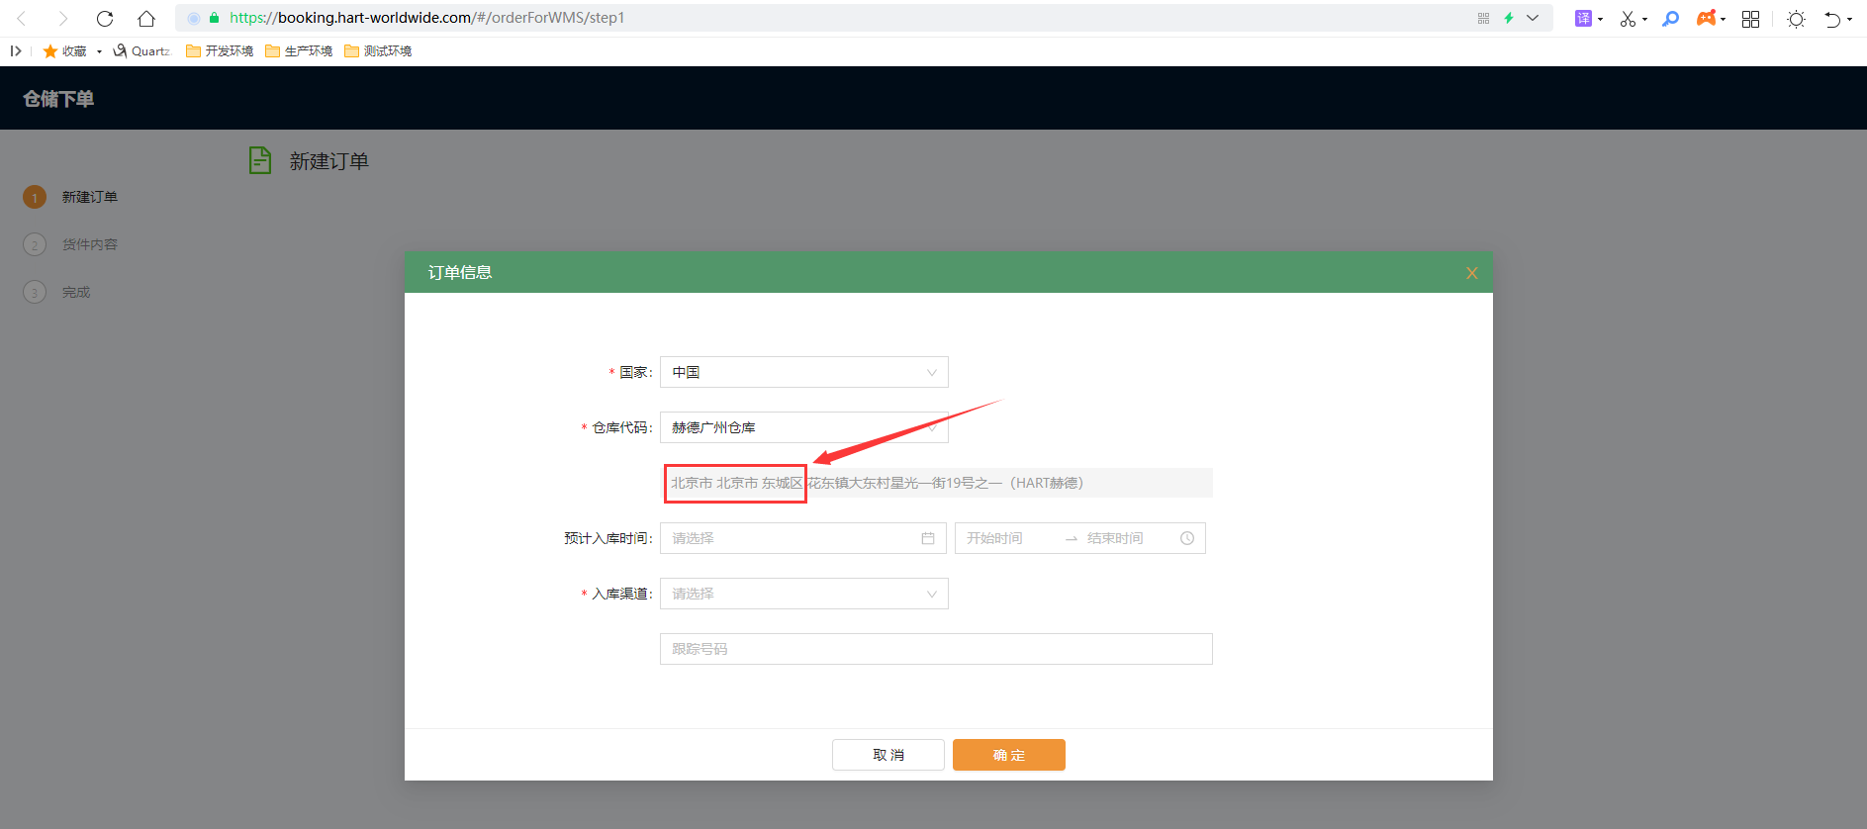The width and height of the screenshot is (1867, 829).
Task: Click the undo arrow icon in toolbar
Action: [x=1832, y=19]
